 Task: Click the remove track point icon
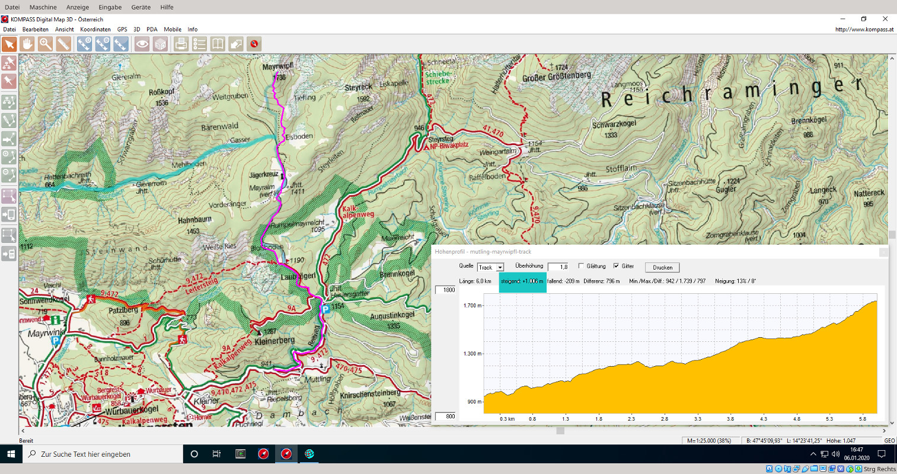click(9, 175)
